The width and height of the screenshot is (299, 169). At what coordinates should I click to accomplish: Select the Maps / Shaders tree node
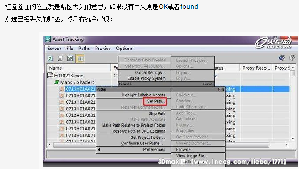(x=77, y=82)
